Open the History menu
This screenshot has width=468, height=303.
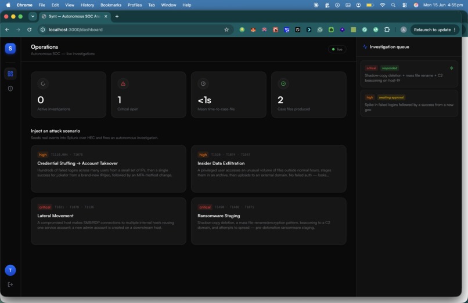(x=87, y=5)
